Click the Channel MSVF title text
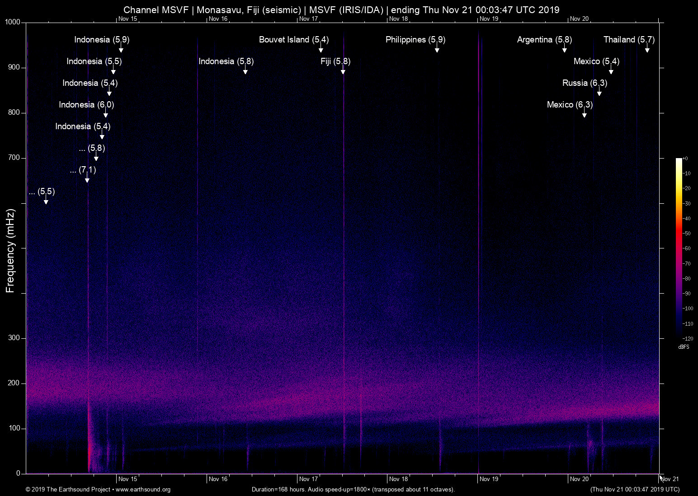The height and width of the screenshot is (496, 698). 342,9
